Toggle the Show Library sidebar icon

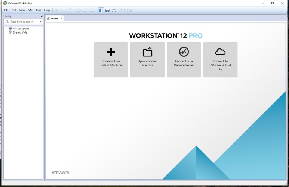[101, 10]
